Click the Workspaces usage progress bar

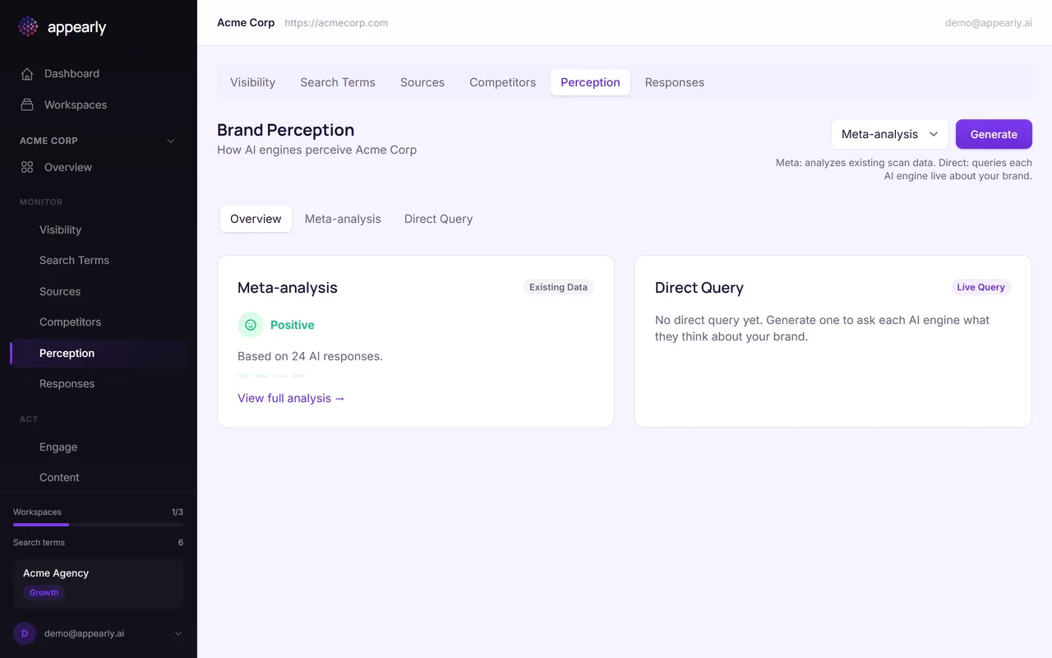(x=98, y=524)
